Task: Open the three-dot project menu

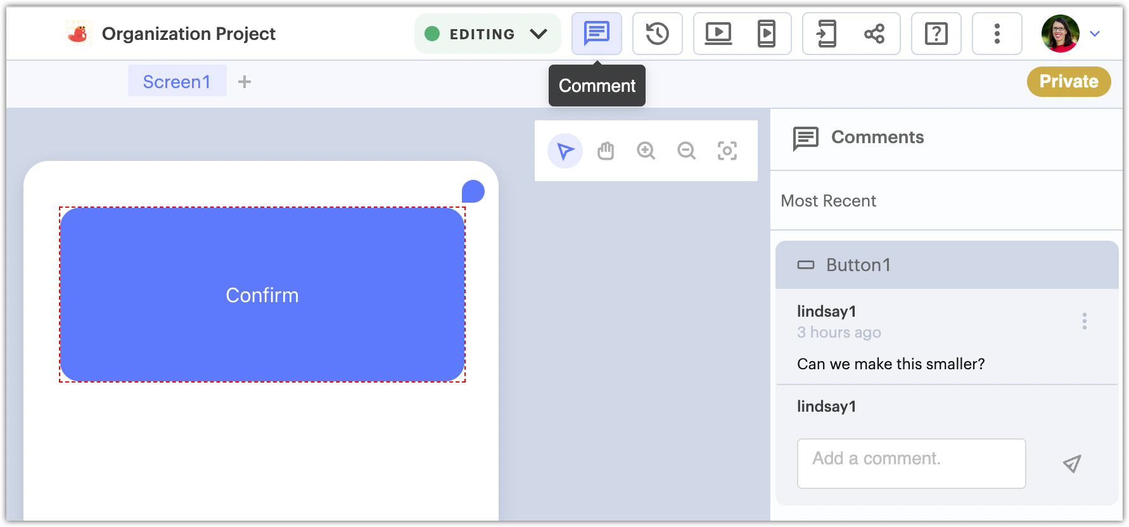Action: click(x=997, y=34)
